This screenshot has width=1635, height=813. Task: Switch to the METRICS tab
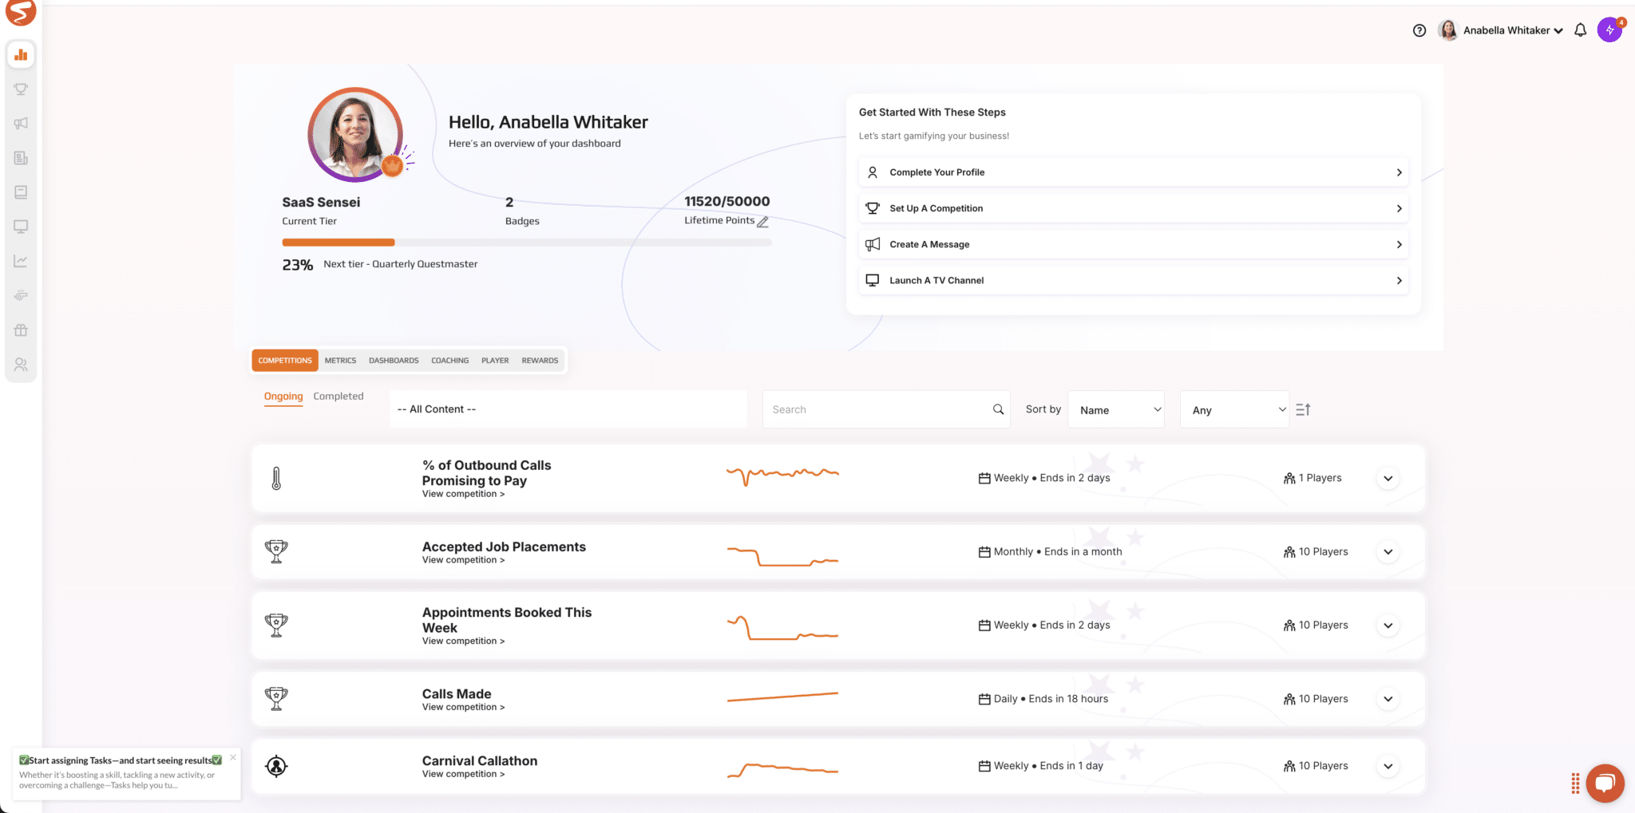(340, 360)
